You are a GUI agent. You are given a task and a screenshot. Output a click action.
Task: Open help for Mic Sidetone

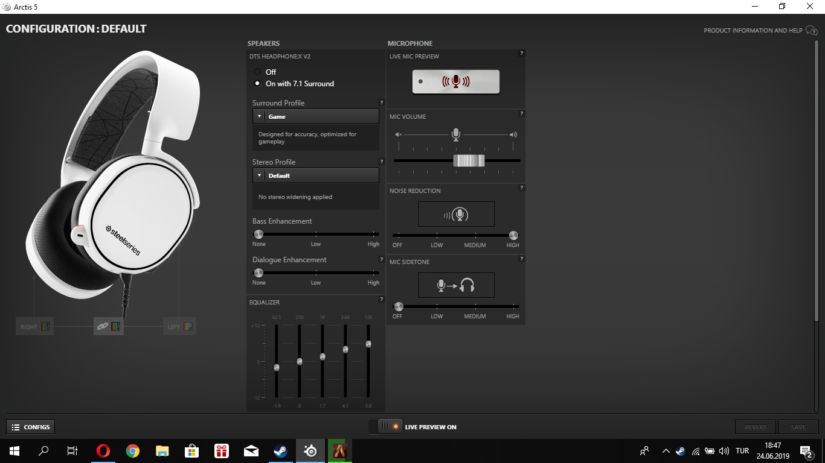point(521,259)
